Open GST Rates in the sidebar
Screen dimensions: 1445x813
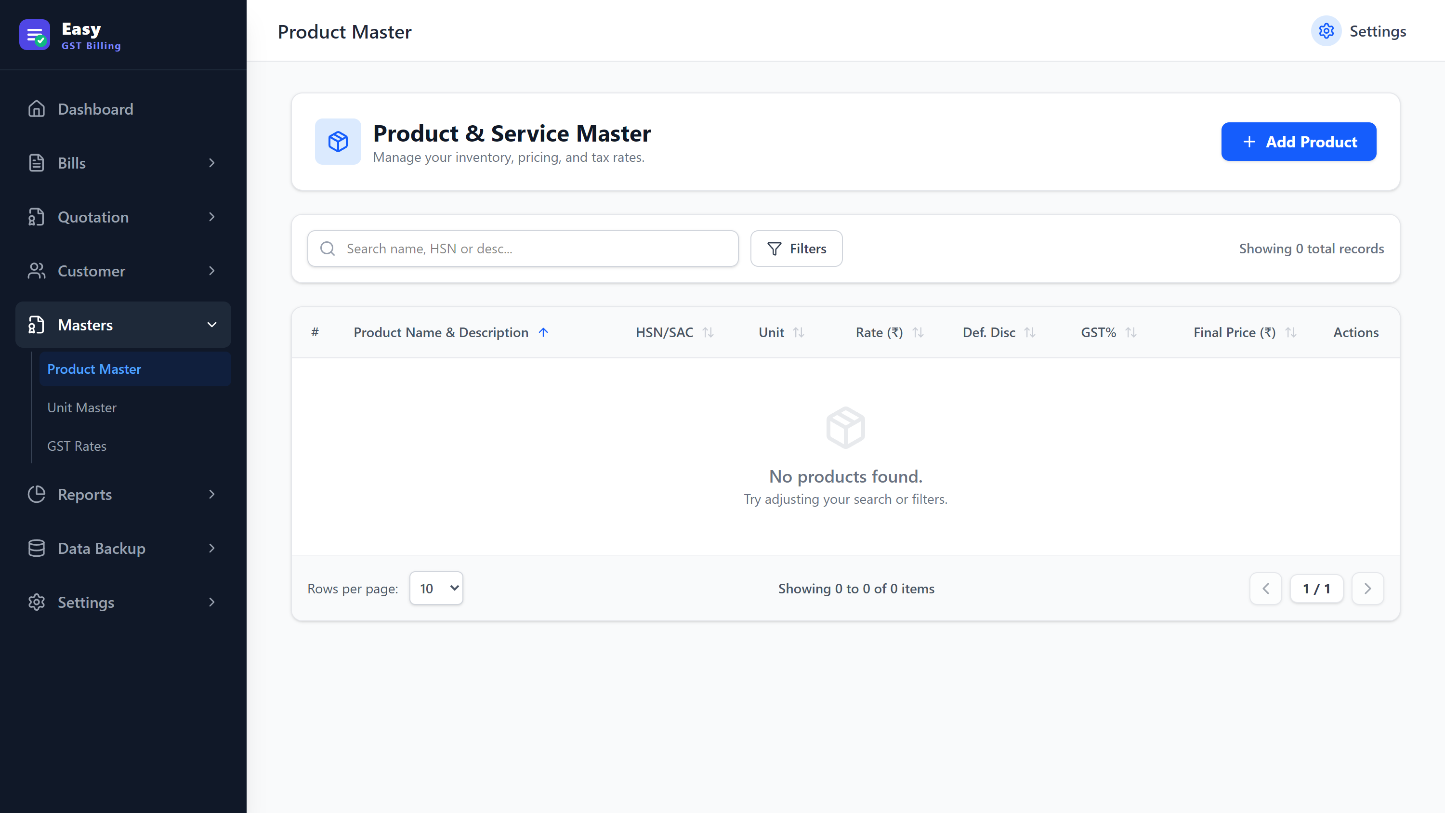(135, 446)
